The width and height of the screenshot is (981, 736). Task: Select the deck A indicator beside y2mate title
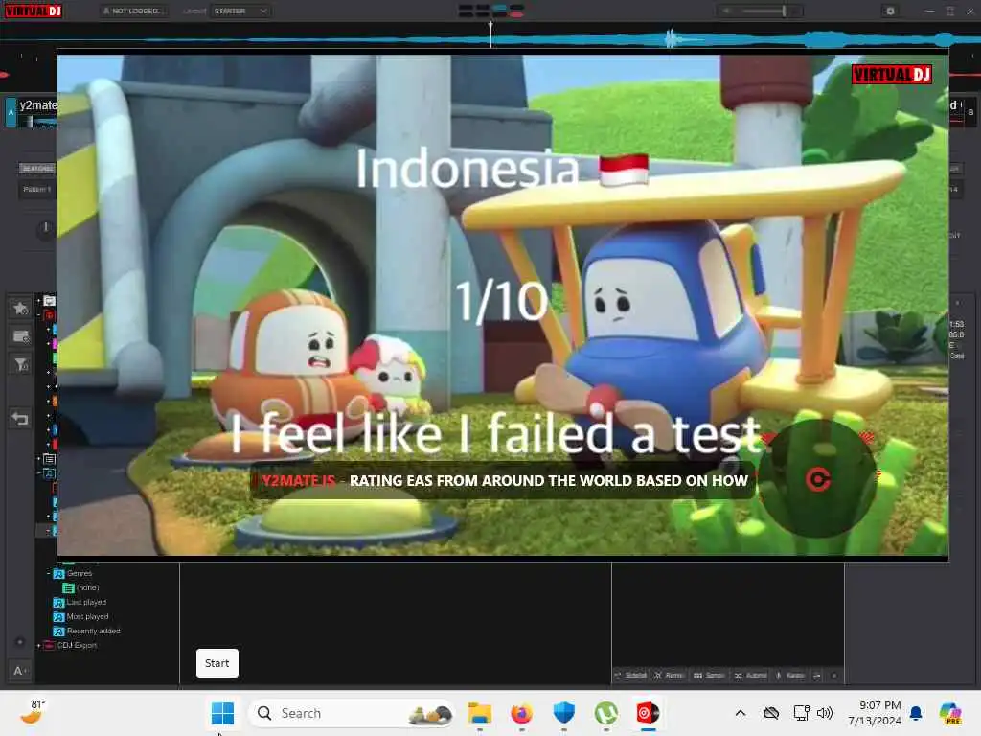point(11,113)
